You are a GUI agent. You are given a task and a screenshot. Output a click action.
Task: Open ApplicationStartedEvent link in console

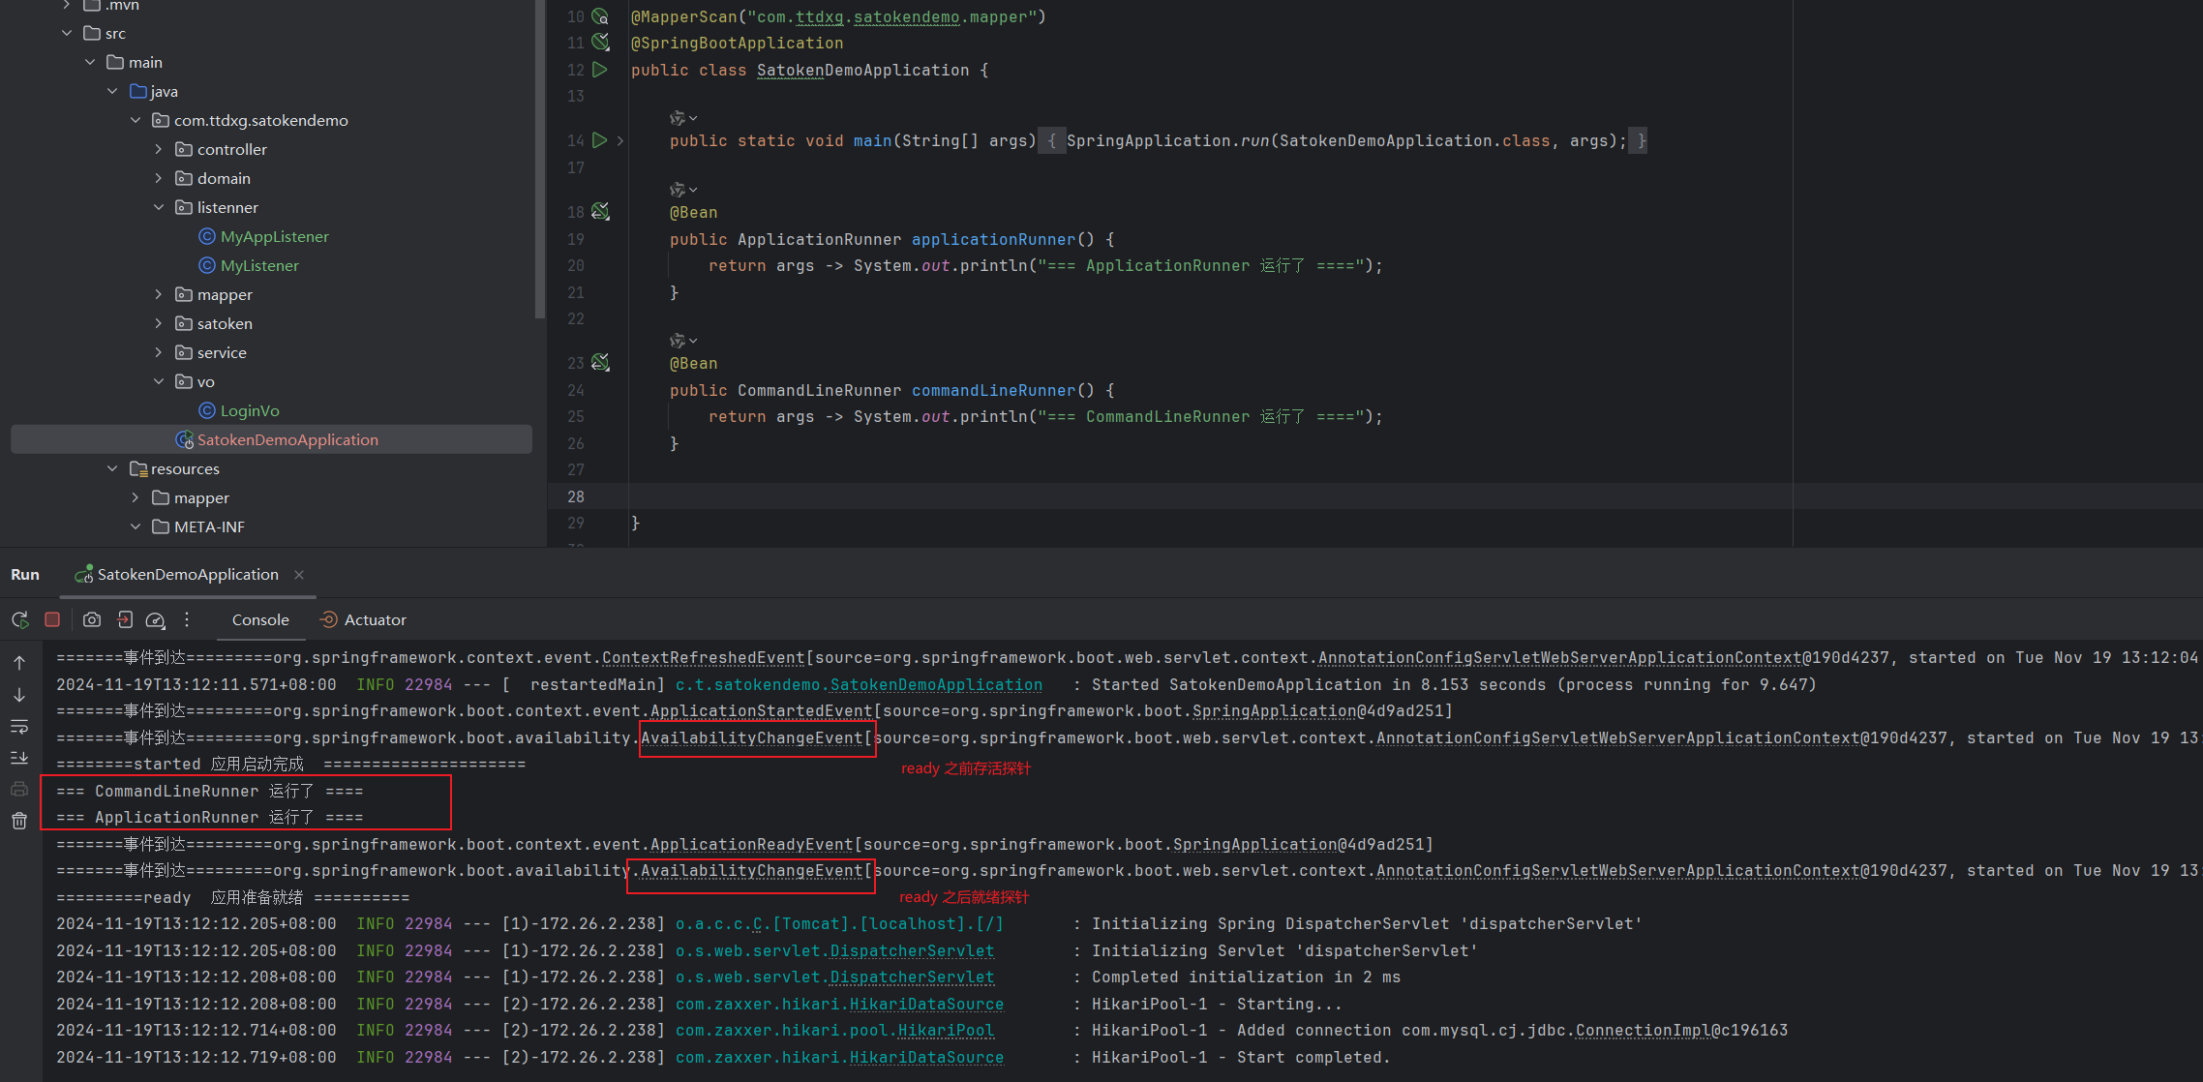coord(761,710)
